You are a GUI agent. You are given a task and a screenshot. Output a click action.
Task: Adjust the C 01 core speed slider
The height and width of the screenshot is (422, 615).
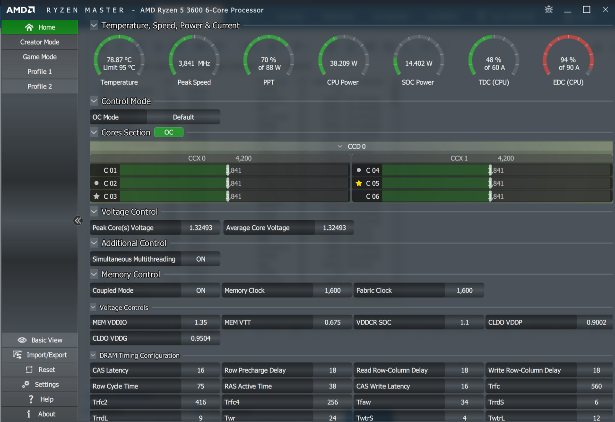pos(228,170)
